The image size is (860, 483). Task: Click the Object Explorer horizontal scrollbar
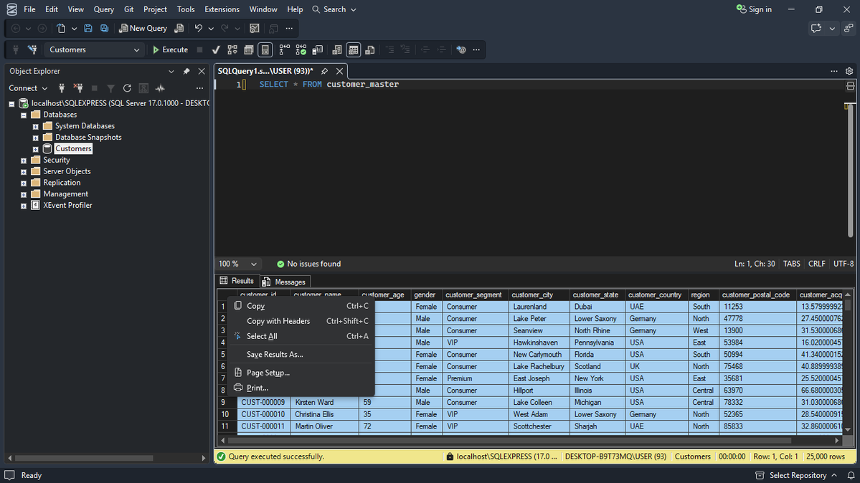pyautogui.click(x=84, y=458)
